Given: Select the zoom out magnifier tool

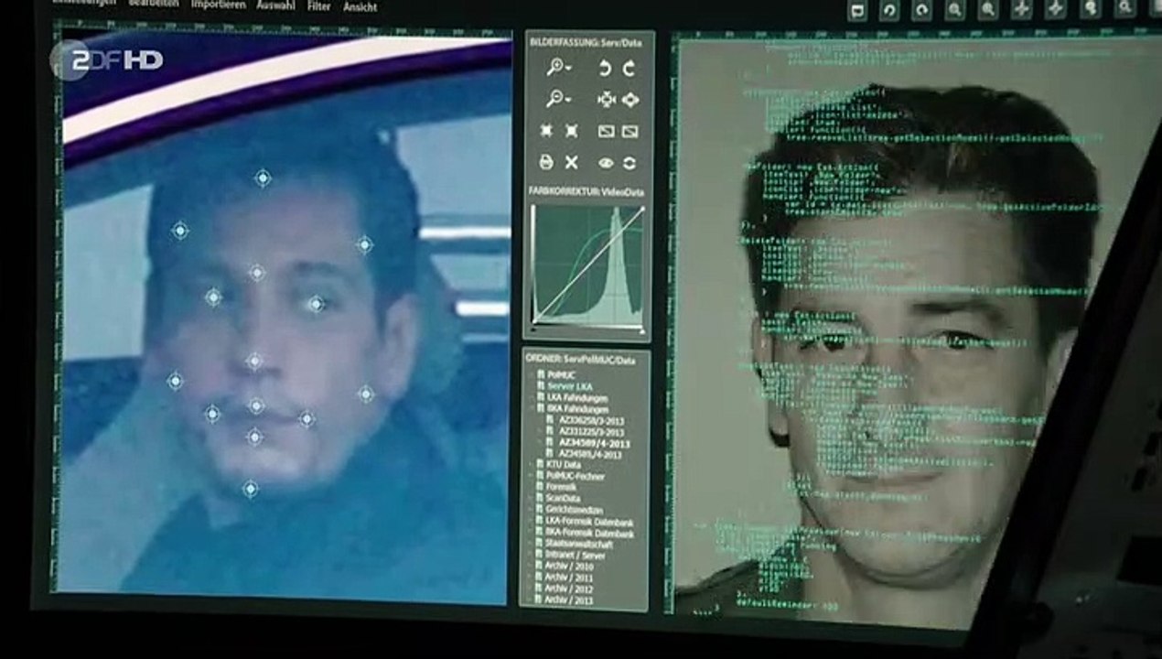Looking at the screenshot, I should click(554, 98).
